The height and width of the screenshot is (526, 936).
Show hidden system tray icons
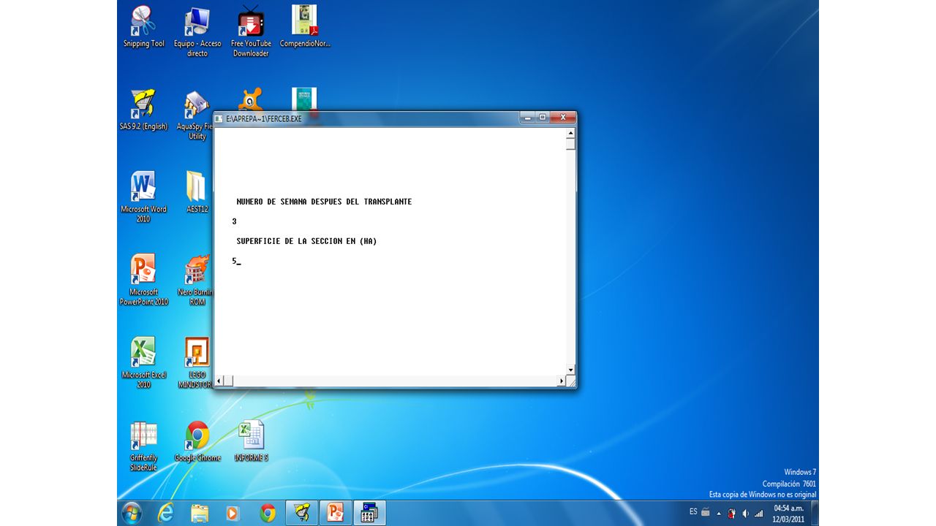pos(718,513)
